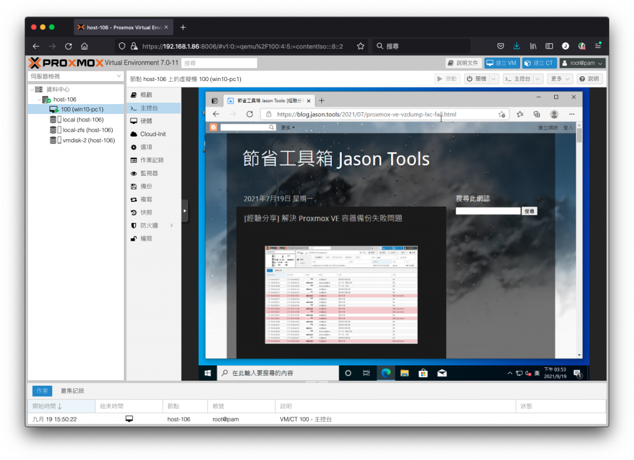Click 關機 shutdown button
This screenshot has height=460, width=634.
476,79
